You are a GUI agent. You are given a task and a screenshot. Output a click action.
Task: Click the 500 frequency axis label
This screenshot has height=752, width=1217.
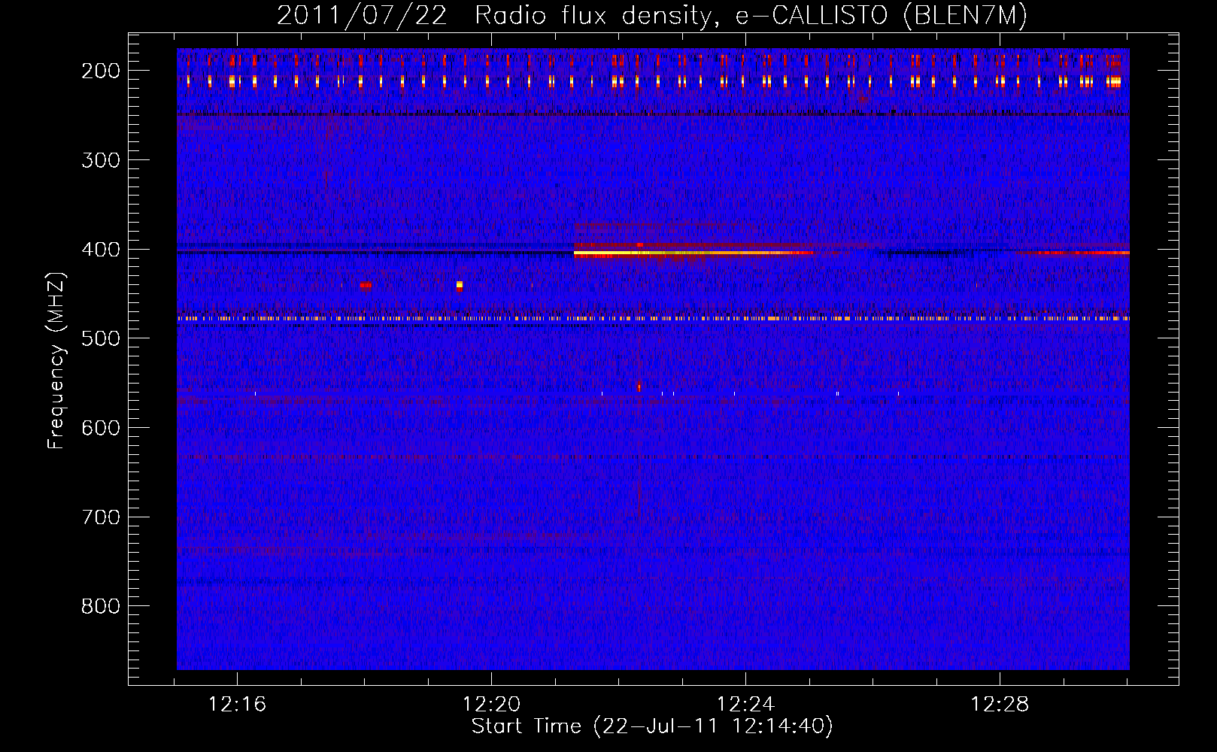pos(101,338)
